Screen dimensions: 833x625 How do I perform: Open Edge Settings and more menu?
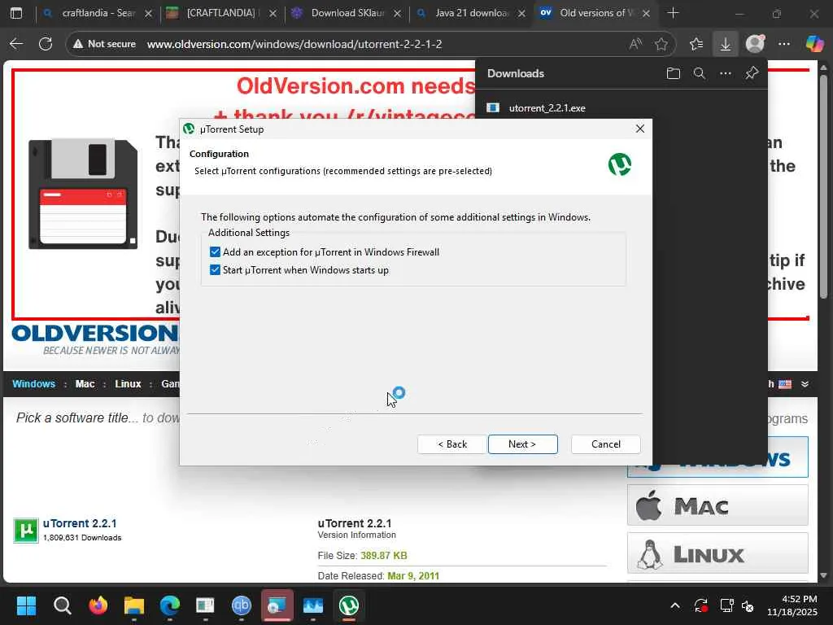click(x=784, y=44)
